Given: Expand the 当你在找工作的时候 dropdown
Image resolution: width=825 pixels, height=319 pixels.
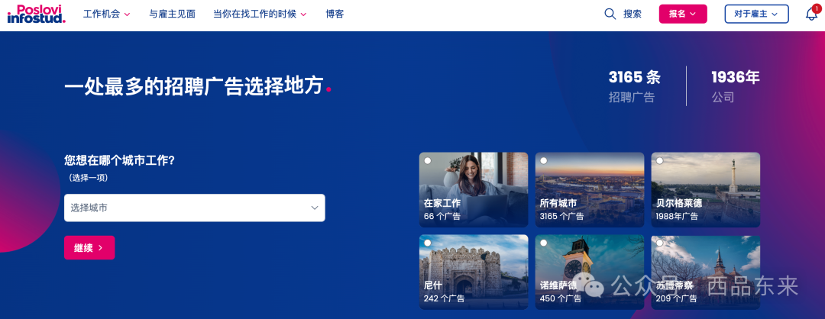Looking at the screenshot, I should click(260, 14).
